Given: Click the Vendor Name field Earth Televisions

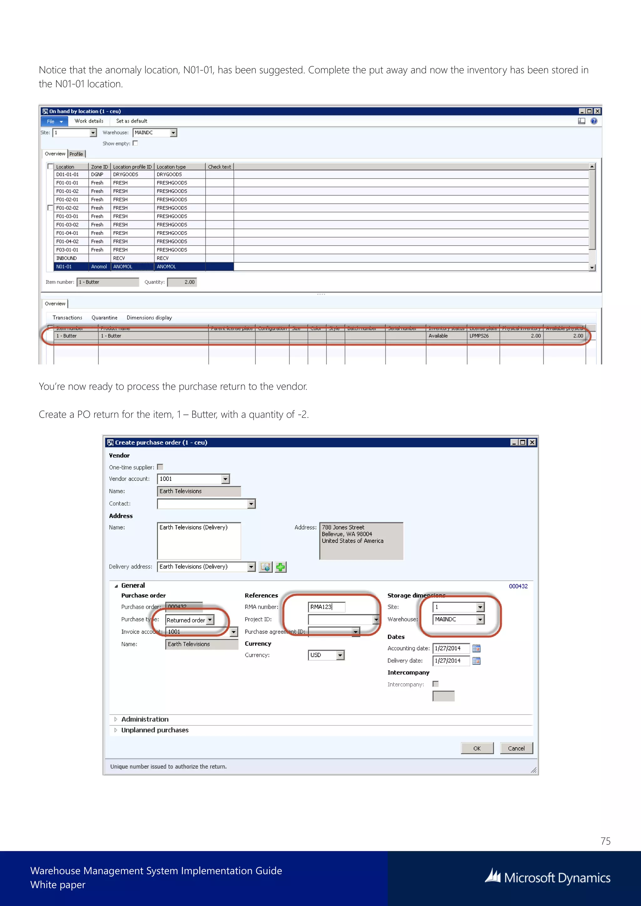Looking at the screenshot, I should [x=199, y=492].
